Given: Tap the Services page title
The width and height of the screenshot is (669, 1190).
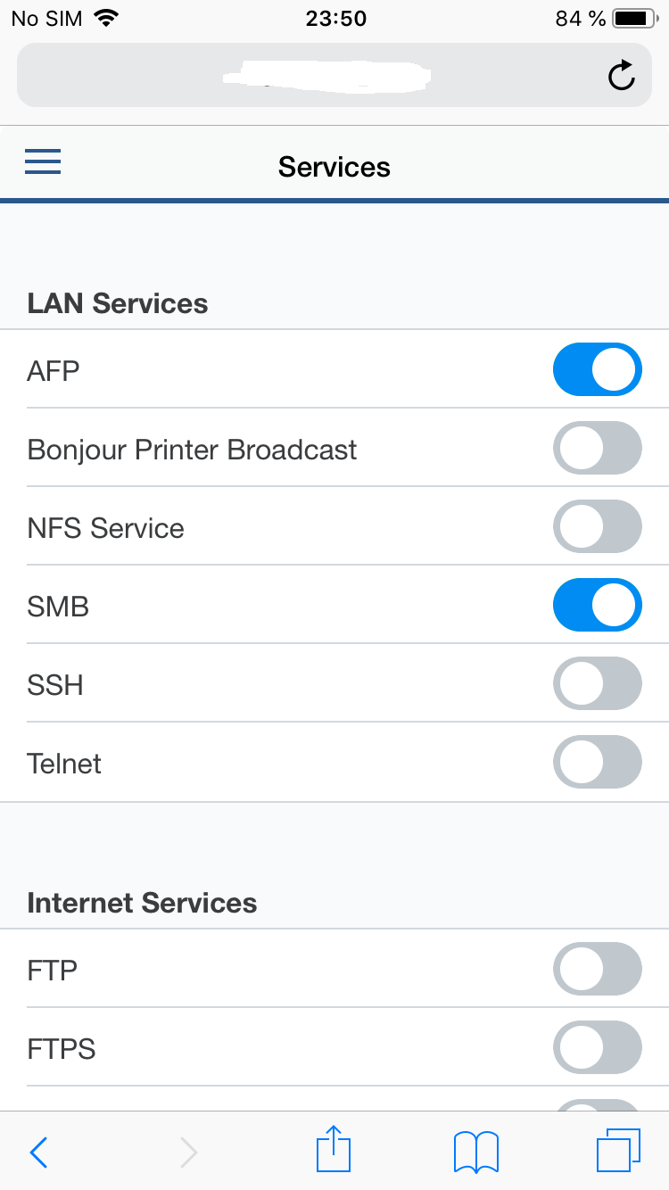Looking at the screenshot, I should click(334, 167).
